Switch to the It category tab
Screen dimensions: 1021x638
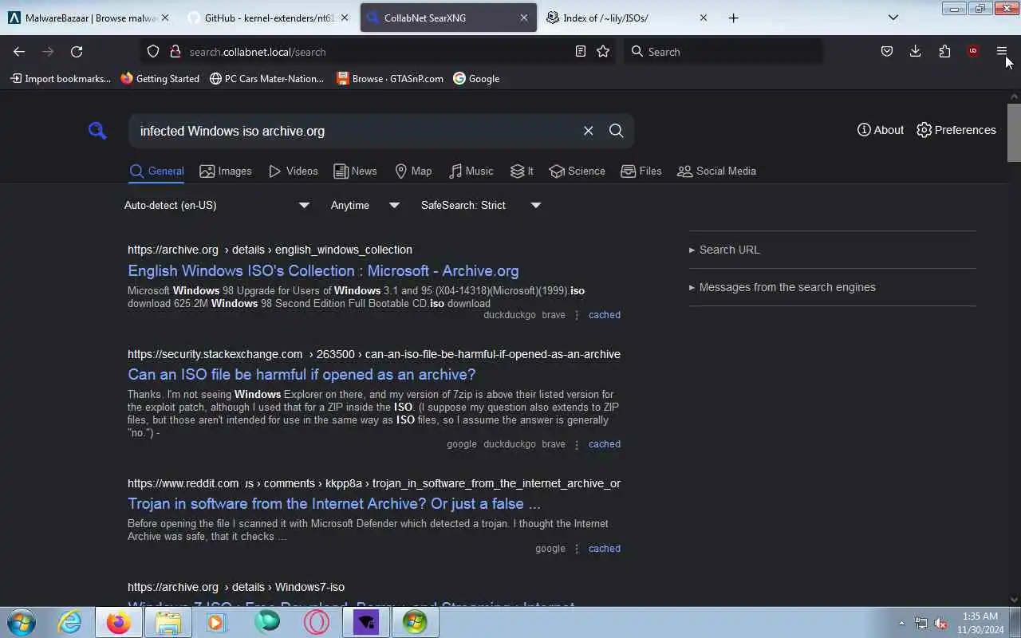point(522,171)
